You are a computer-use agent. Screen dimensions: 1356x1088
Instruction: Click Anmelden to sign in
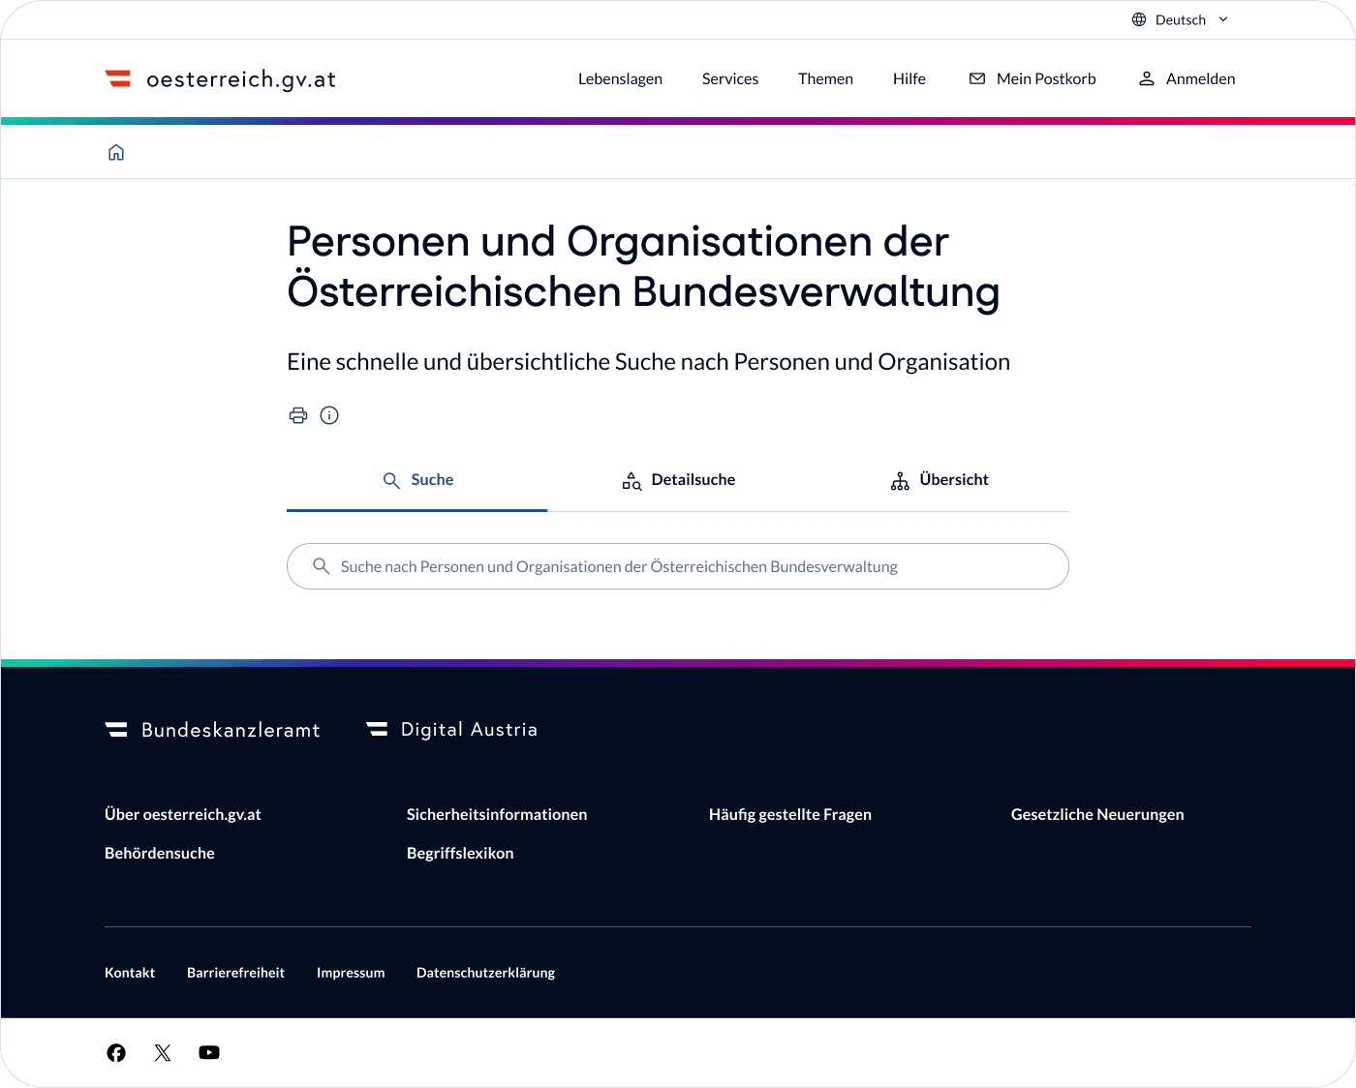tap(1186, 78)
